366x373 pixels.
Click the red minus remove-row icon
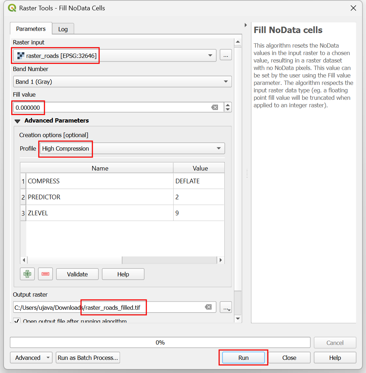click(45, 274)
